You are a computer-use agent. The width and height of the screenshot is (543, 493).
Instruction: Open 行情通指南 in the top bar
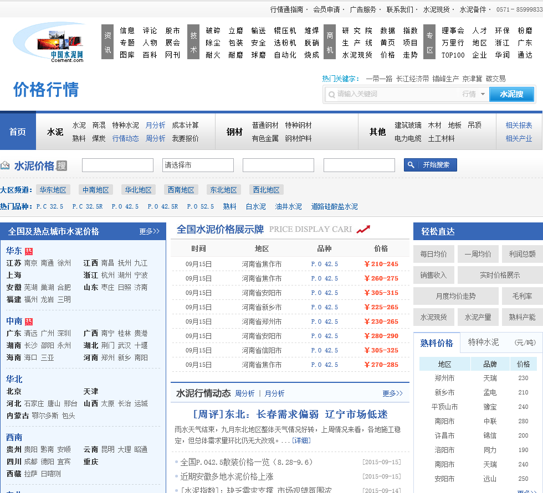[x=287, y=9]
